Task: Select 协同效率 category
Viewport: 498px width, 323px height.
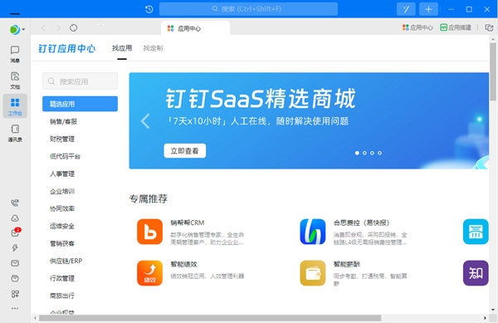Action: click(62, 208)
